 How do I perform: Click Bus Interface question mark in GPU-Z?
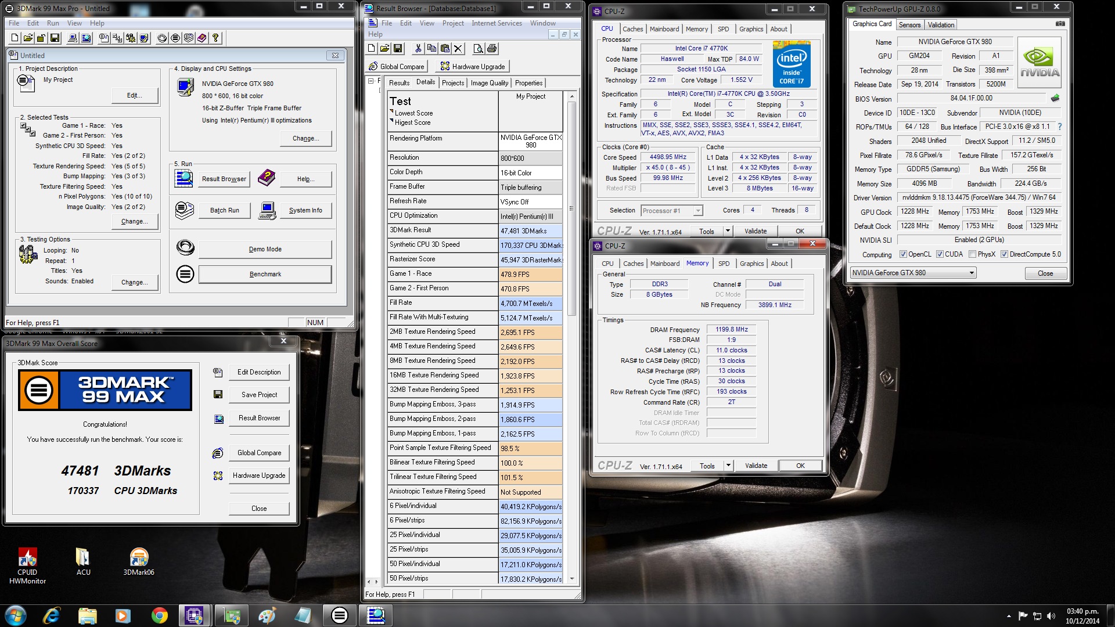(1060, 126)
